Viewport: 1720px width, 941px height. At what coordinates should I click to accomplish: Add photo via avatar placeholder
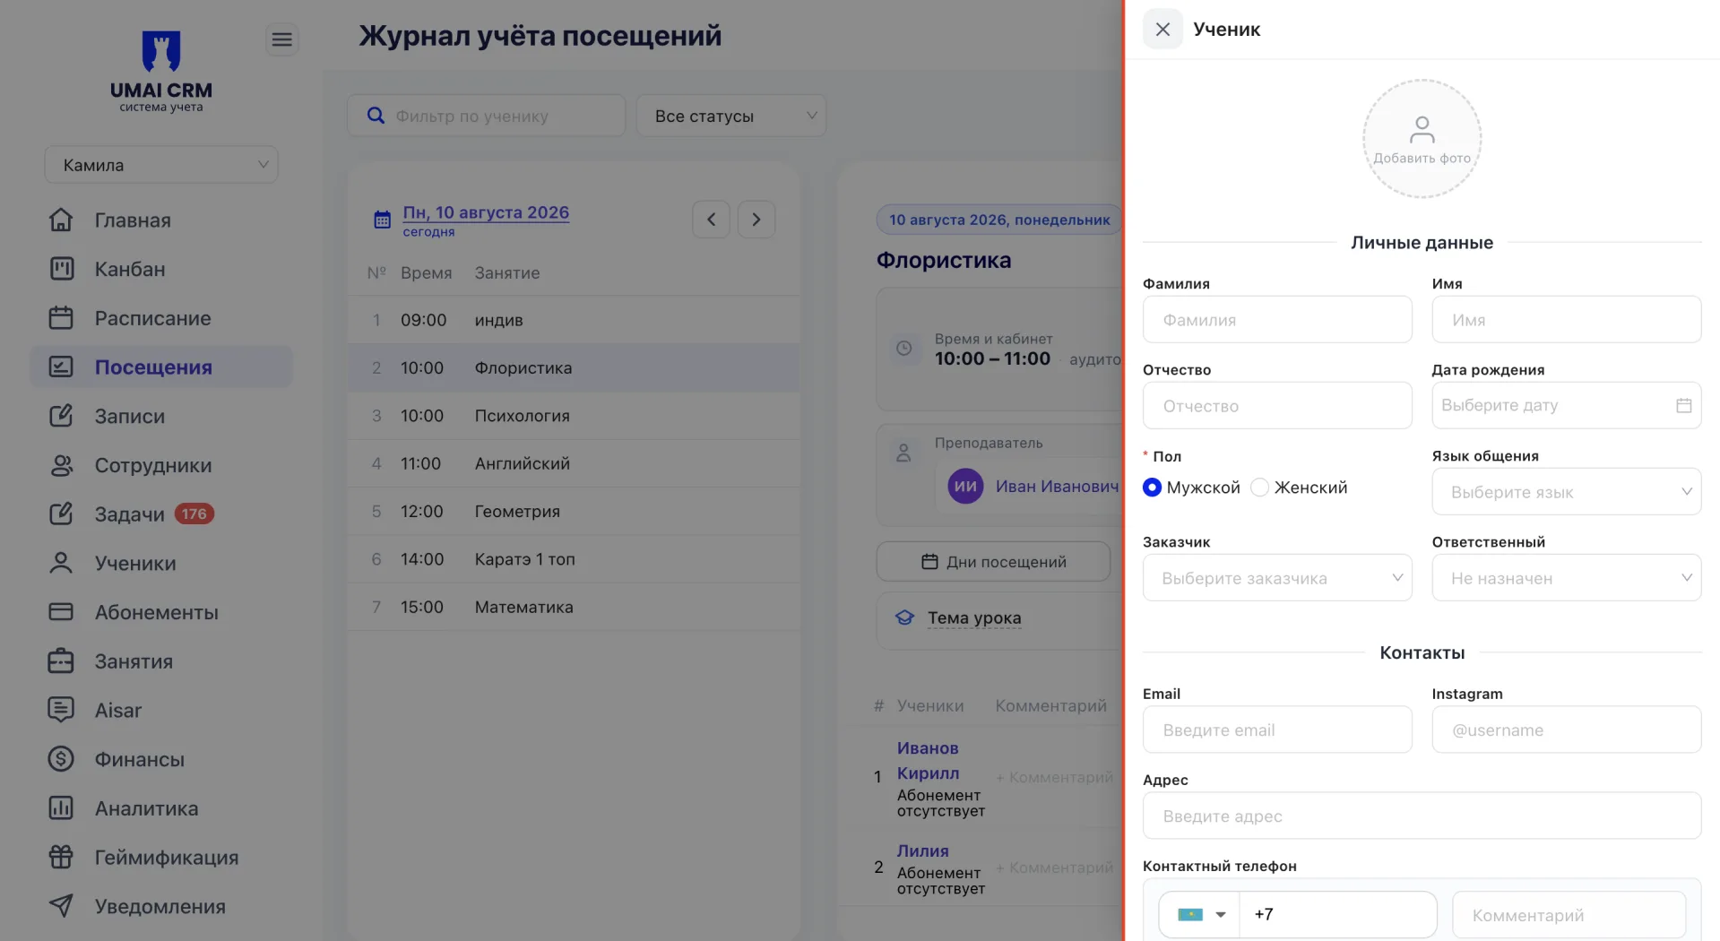coord(1422,139)
